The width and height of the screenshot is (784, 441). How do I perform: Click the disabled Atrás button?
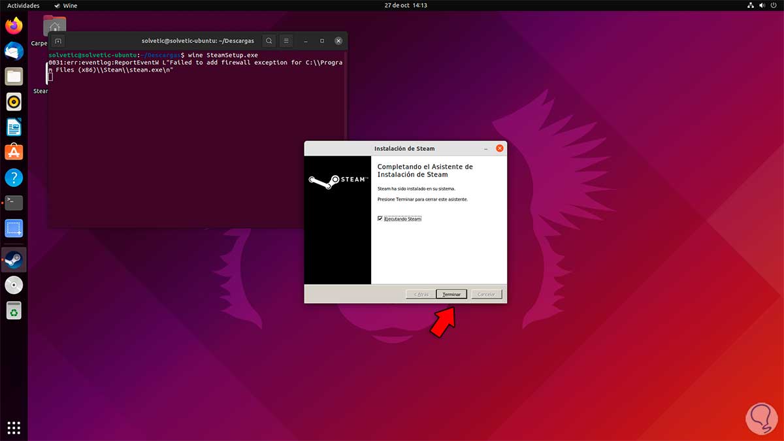click(419, 294)
